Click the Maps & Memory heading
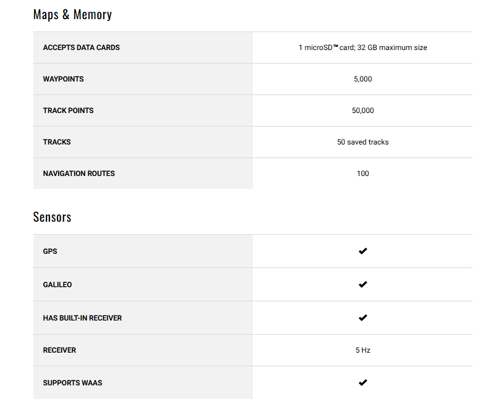The width and height of the screenshot is (478, 407). coord(72,14)
